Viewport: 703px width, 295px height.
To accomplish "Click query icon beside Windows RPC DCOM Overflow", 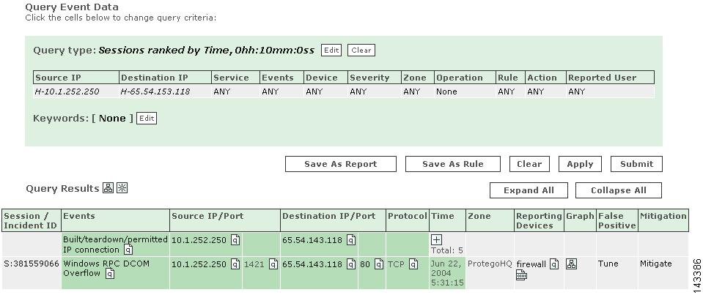I will (109, 274).
